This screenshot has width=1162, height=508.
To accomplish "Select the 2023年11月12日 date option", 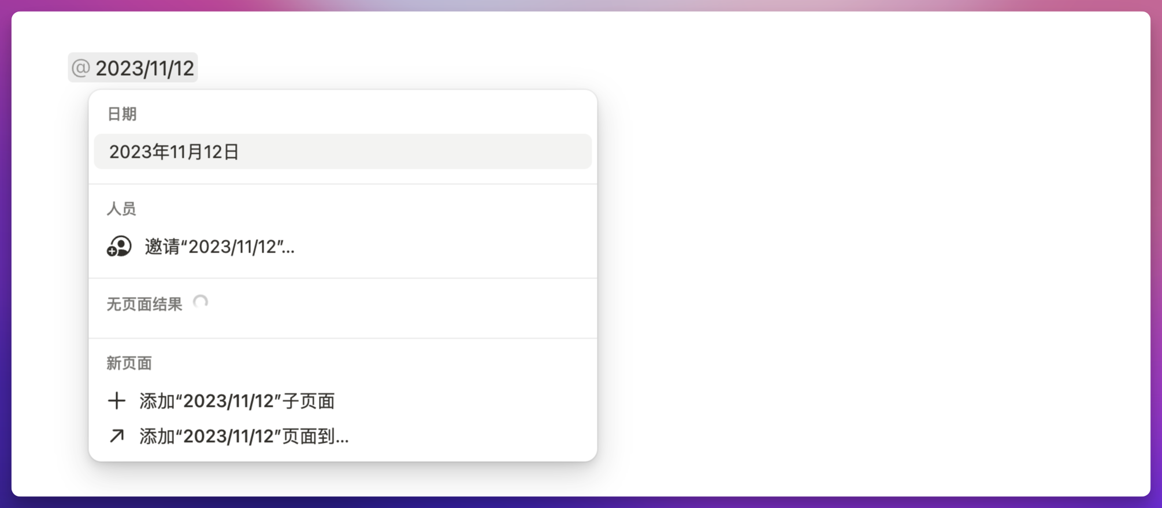I will coord(174,152).
